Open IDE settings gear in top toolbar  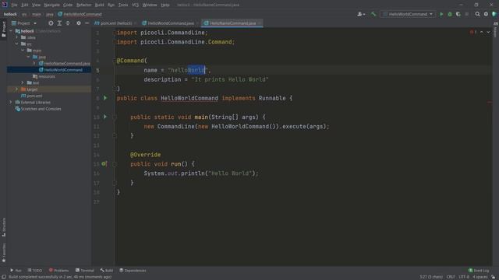[486, 14]
